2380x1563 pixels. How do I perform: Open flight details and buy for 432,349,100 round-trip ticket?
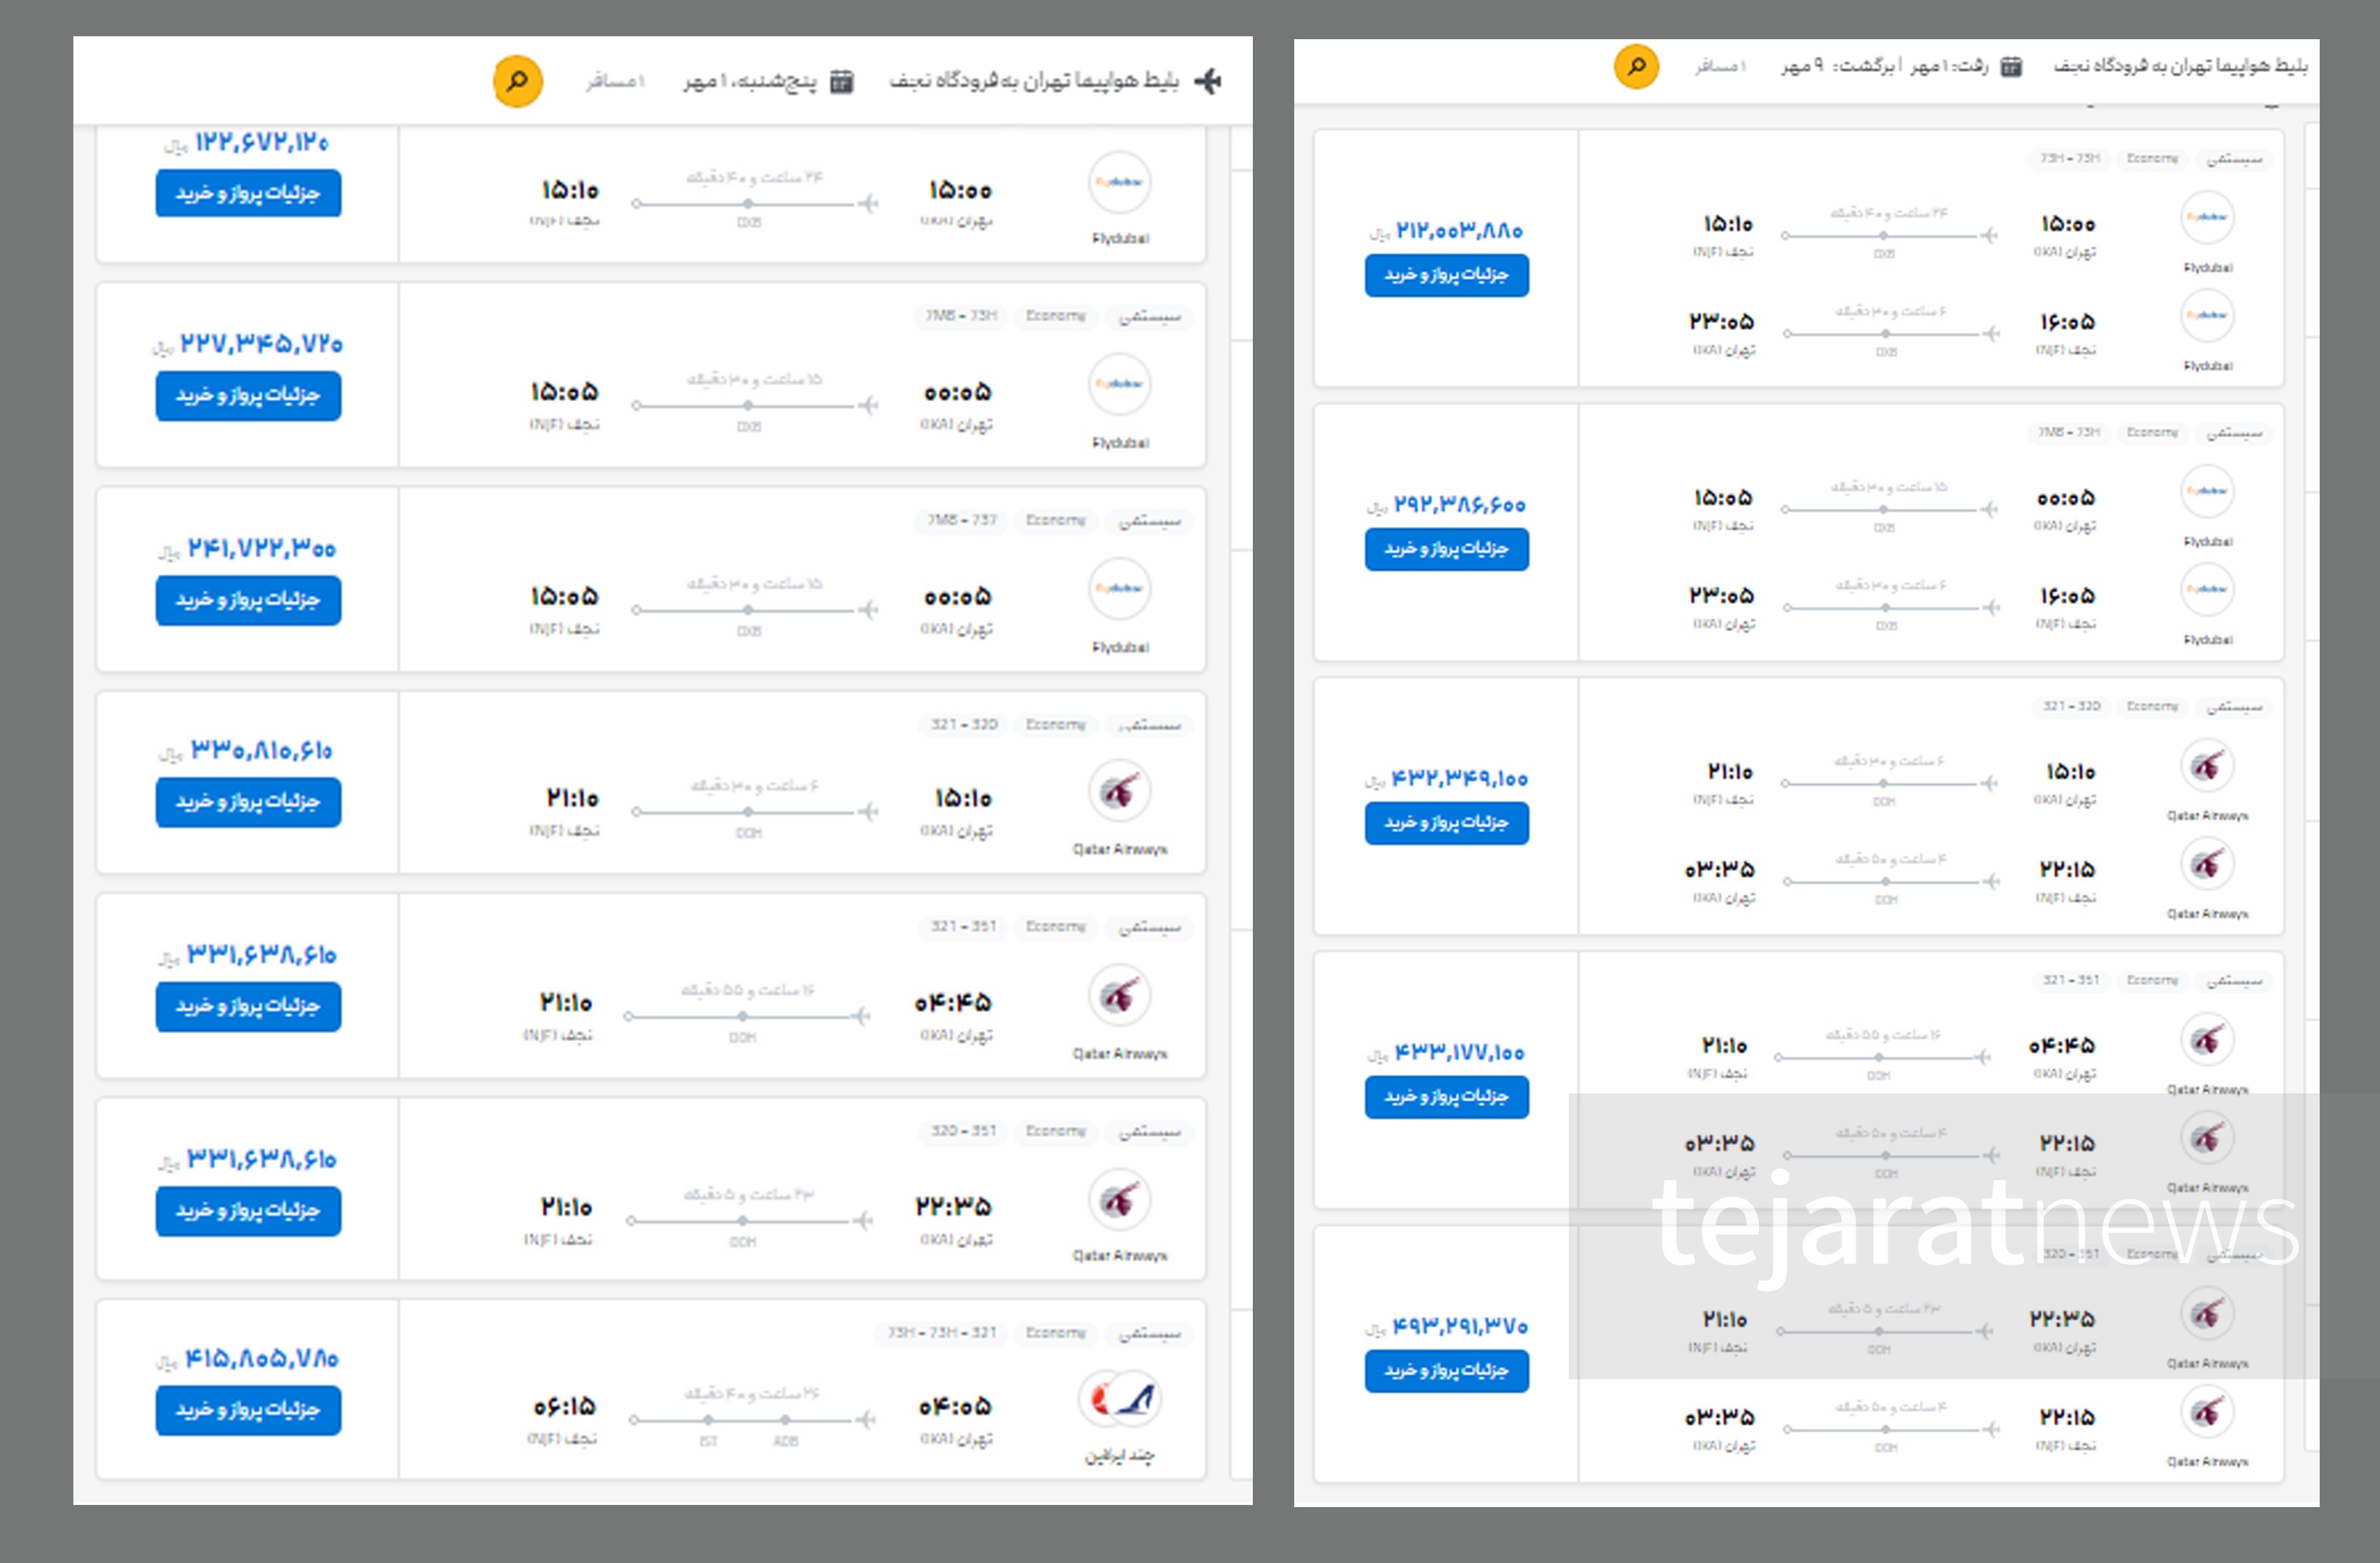[x=1446, y=823]
